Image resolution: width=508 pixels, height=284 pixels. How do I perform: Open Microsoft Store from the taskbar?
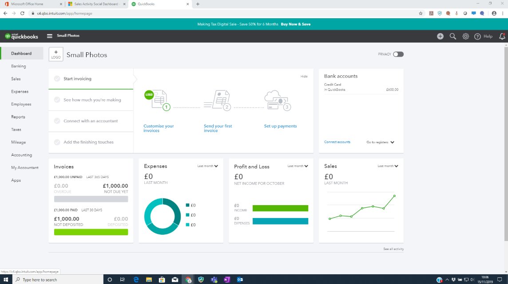tap(162, 280)
